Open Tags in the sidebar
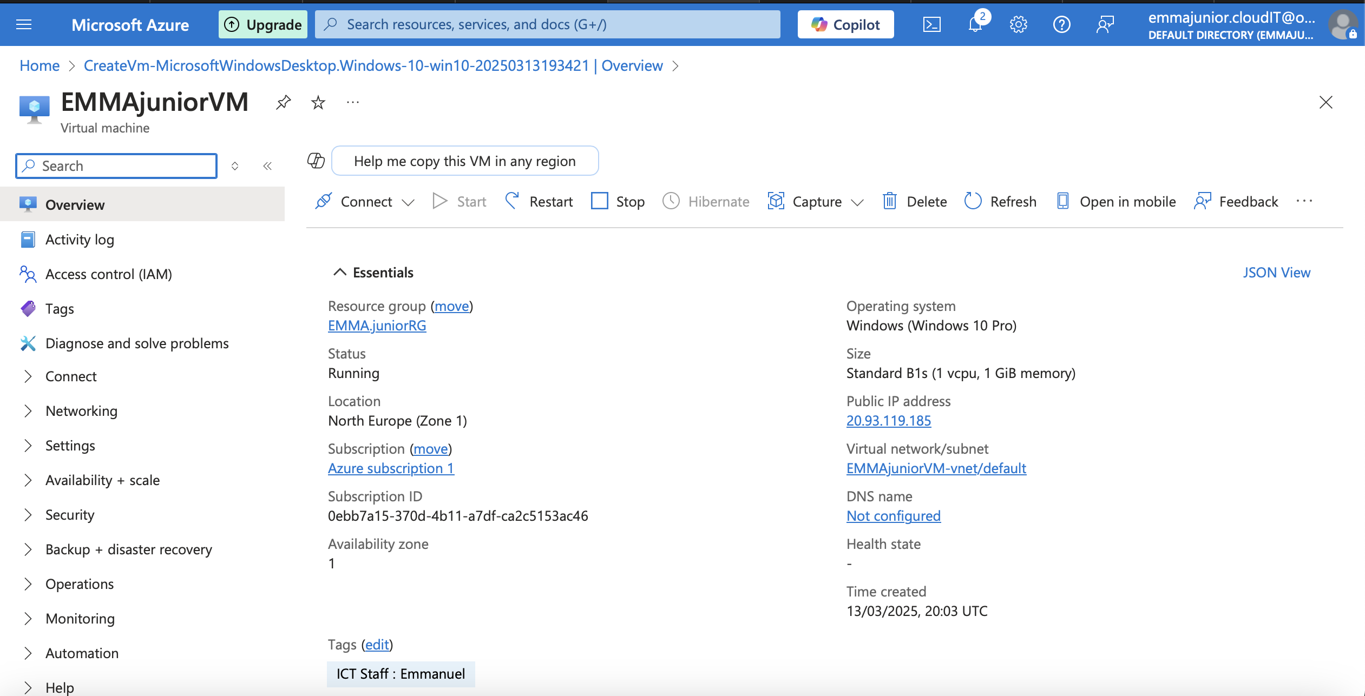This screenshot has width=1365, height=696. coord(60,309)
